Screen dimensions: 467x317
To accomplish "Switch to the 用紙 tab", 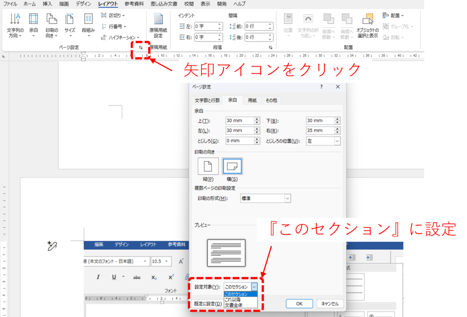I will (x=252, y=100).
